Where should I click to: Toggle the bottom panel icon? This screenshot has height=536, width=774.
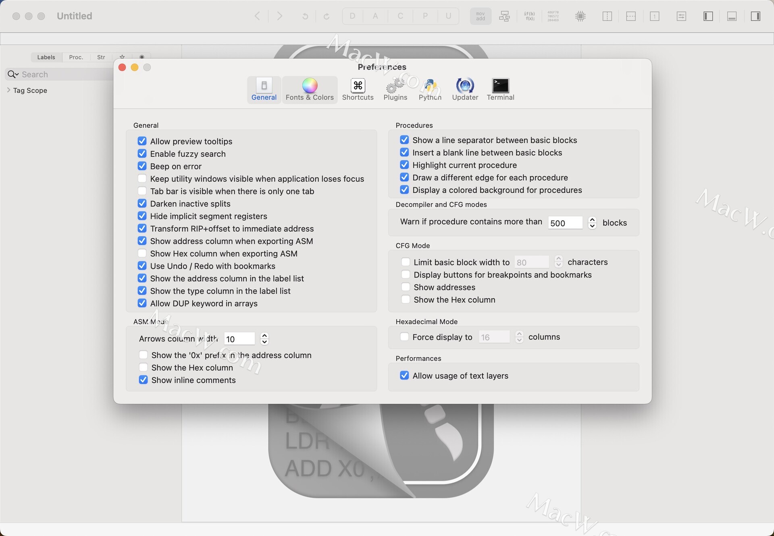732,16
